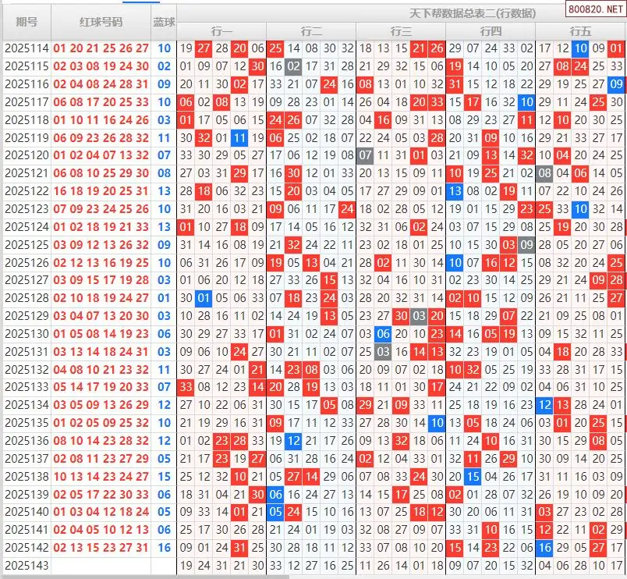The image size is (627, 579).
Task: Select the 行五 column group header
Action: point(580,31)
